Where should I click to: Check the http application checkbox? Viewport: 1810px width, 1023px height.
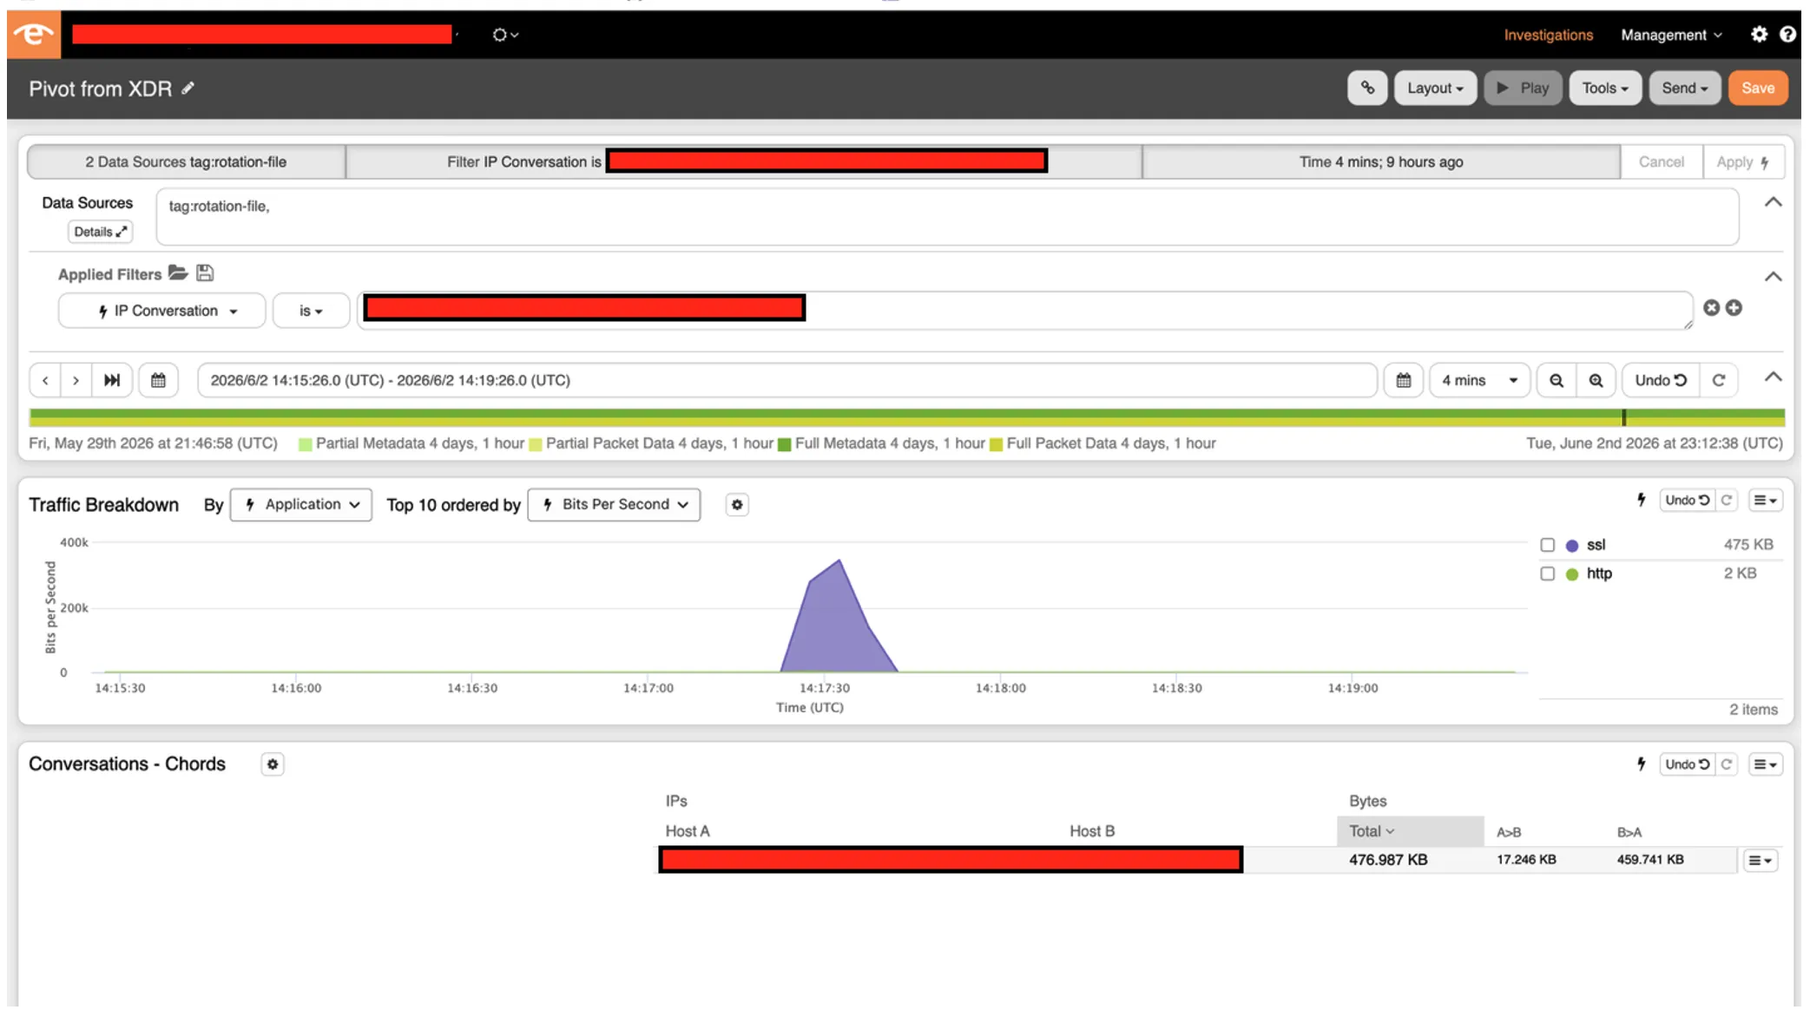(1547, 574)
